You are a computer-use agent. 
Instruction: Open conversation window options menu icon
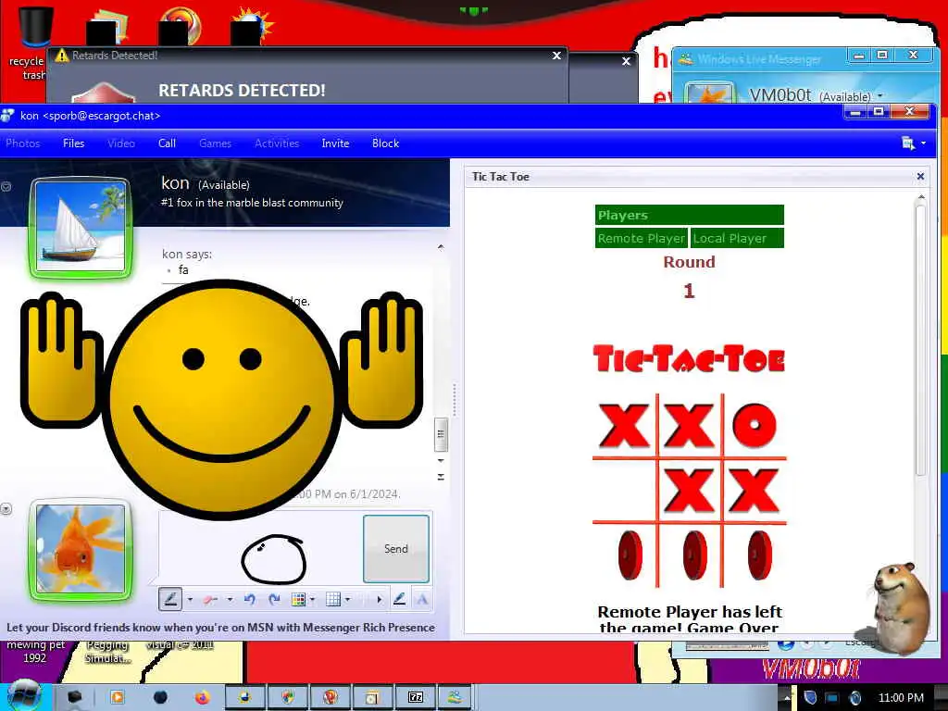point(913,143)
